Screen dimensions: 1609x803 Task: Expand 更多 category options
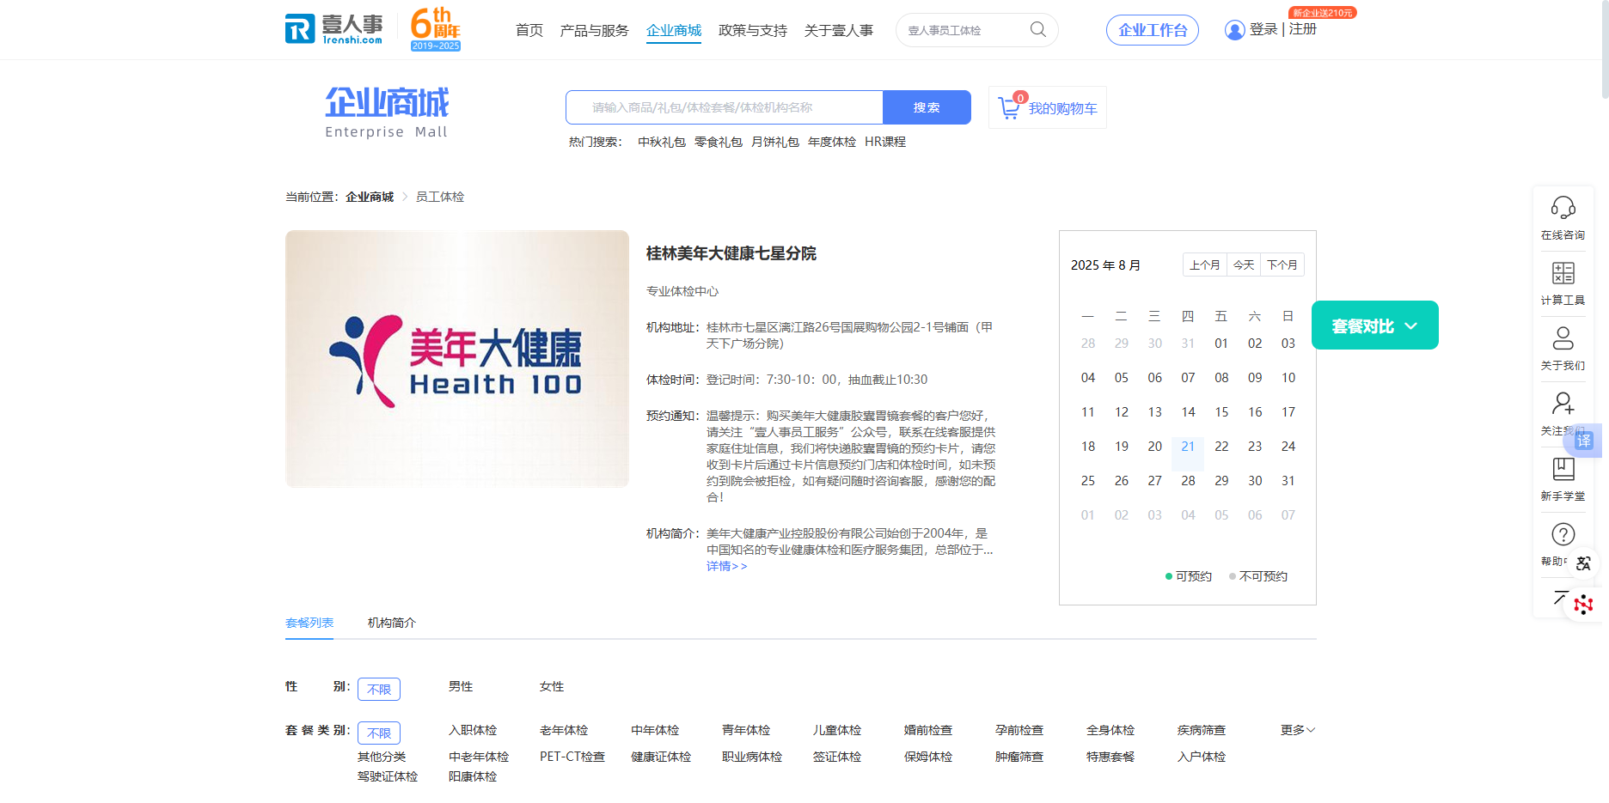1298,730
